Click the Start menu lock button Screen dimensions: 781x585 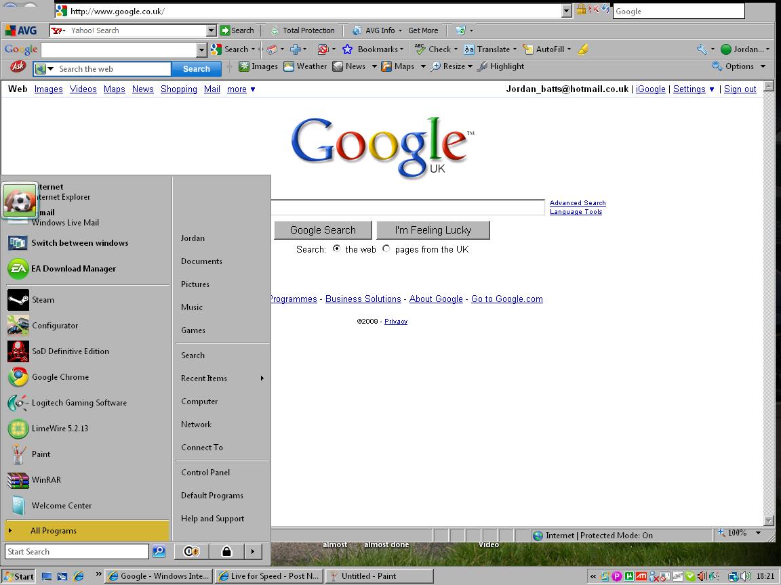click(226, 551)
